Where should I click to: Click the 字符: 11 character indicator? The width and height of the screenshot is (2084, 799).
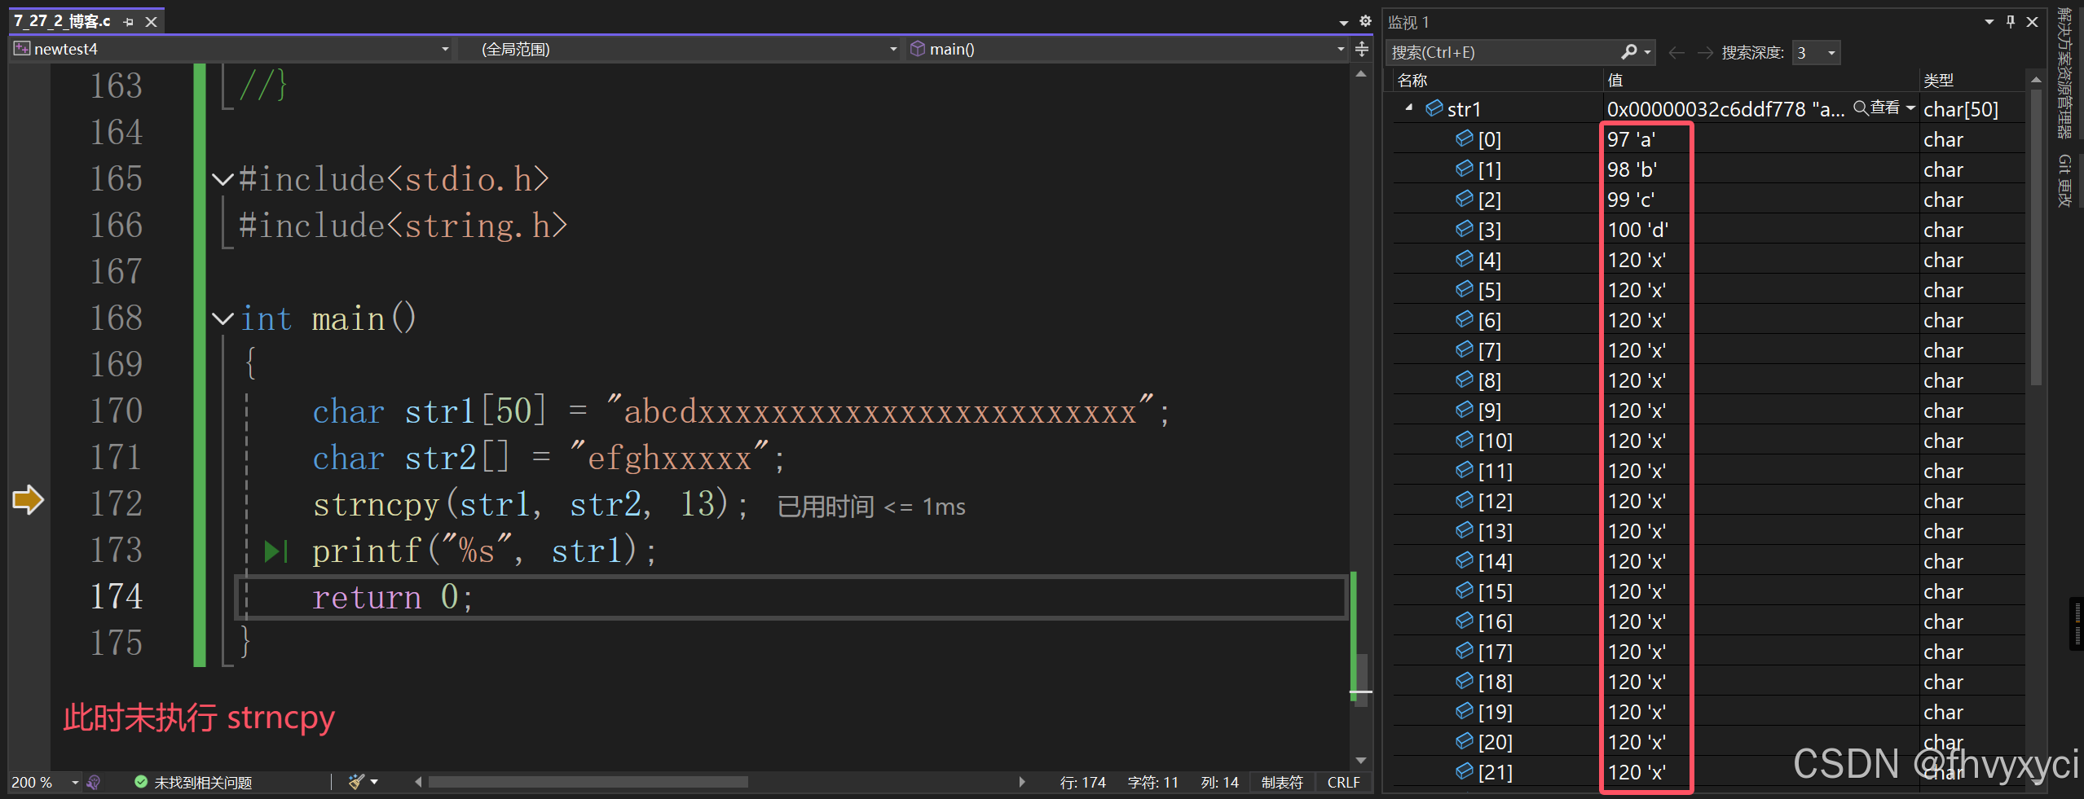pos(1152,782)
